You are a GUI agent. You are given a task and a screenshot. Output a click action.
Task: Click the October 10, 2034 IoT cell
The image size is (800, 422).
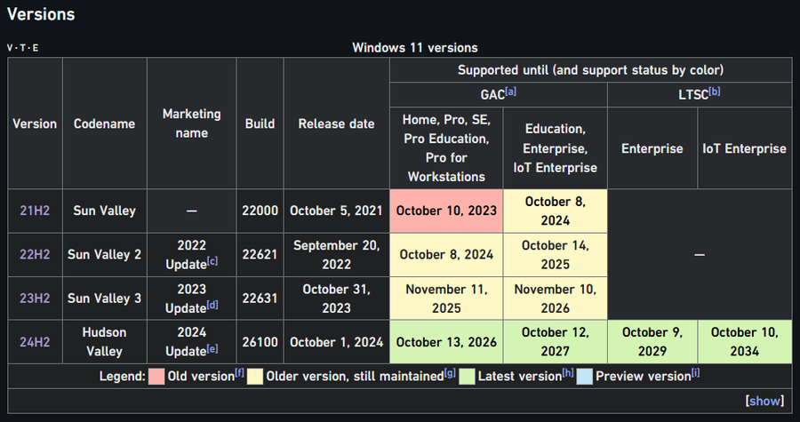point(745,342)
